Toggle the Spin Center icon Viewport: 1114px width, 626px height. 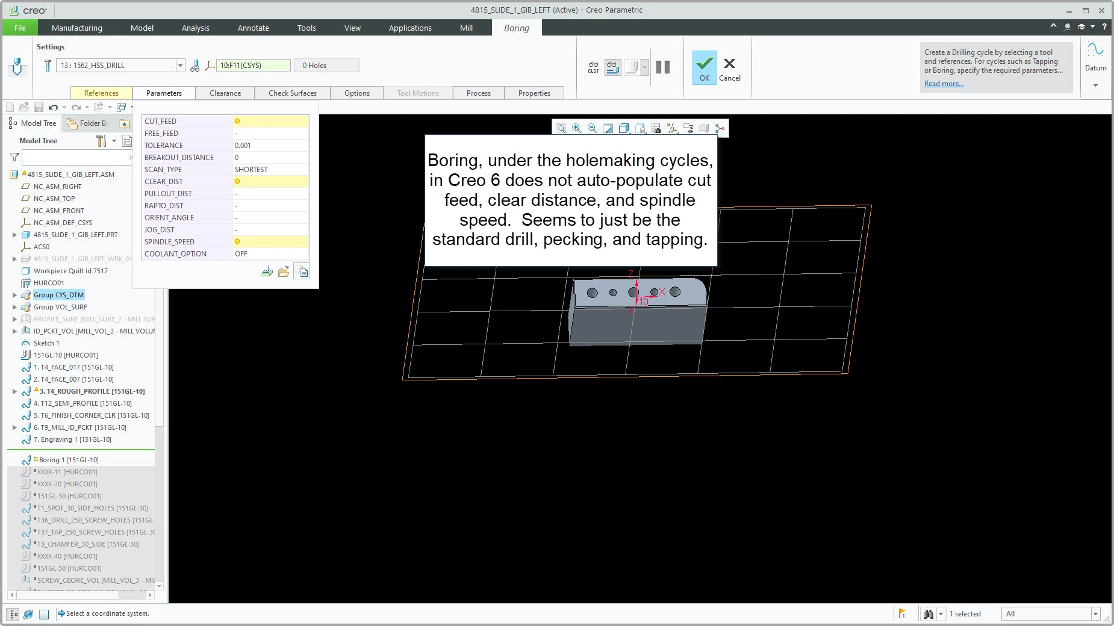(720, 128)
